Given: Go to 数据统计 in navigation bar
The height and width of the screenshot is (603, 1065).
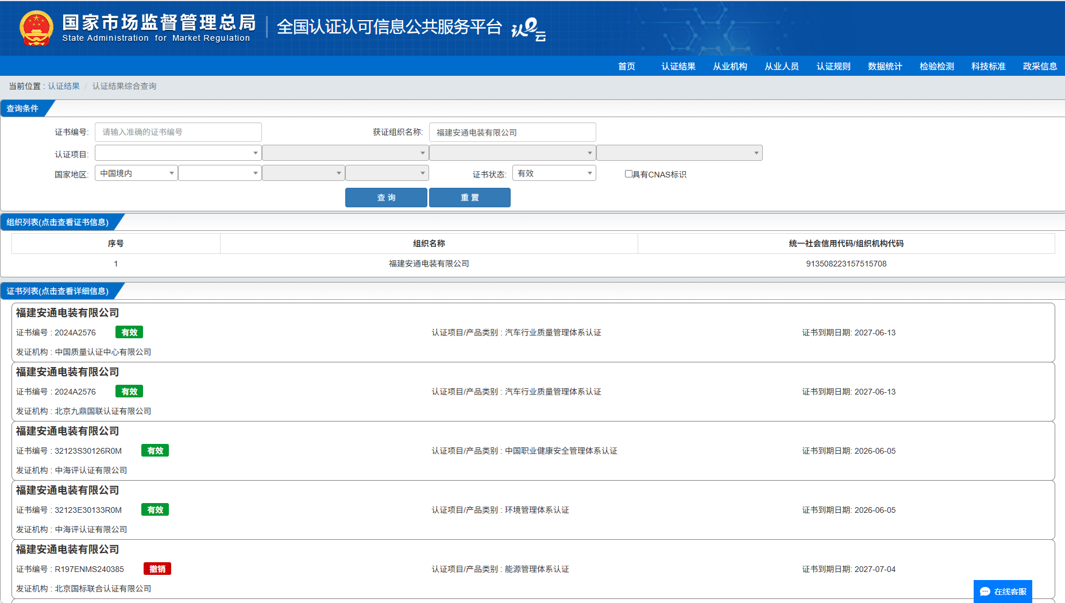Looking at the screenshot, I should tap(885, 66).
